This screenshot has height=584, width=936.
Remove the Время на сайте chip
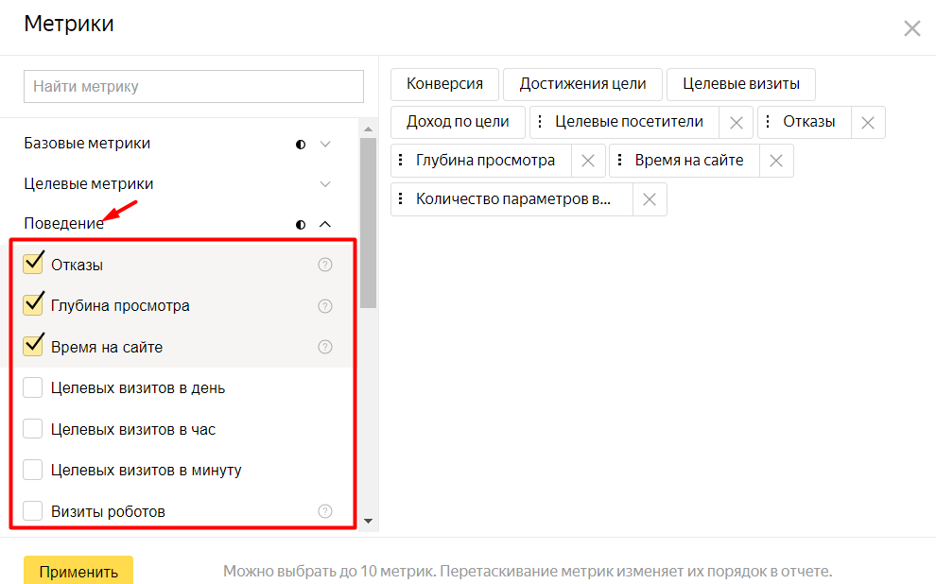pos(776,161)
